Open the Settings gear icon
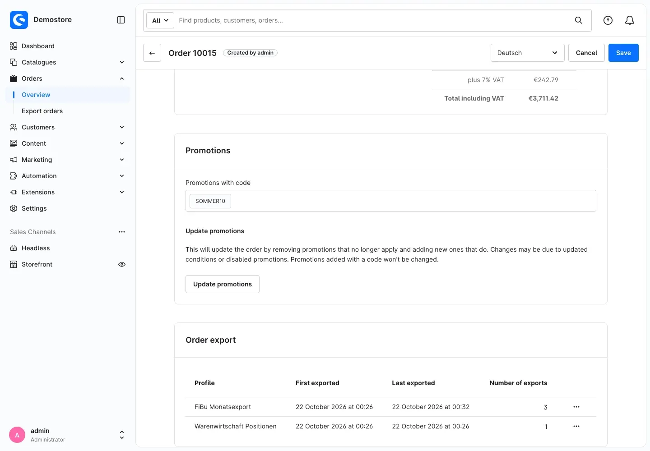Image resolution: width=650 pixels, height=451 pixels. click(x=14, y=208)
